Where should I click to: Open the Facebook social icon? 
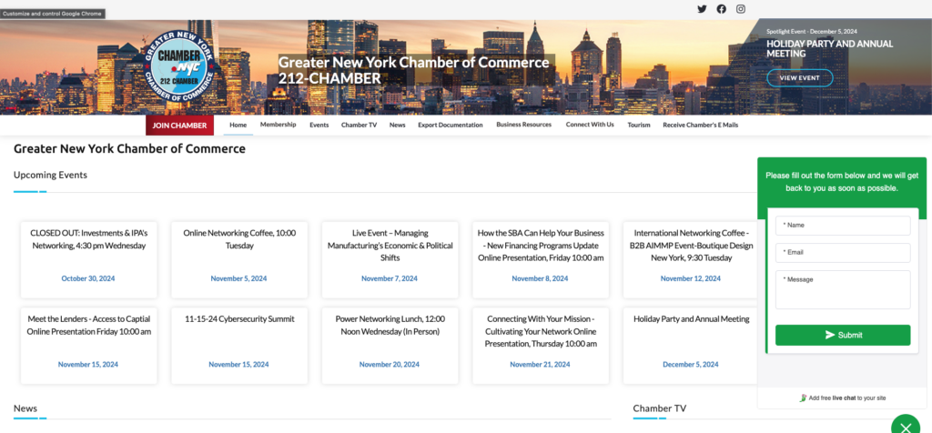(x=721, y=9)
